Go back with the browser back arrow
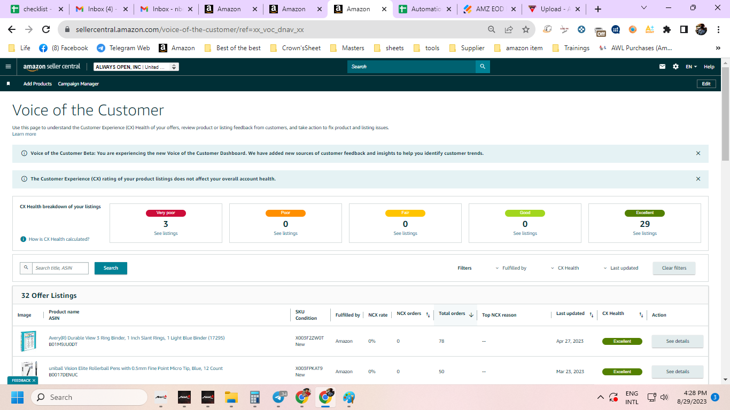The height and width of the screenshot is (410, 730). point(12,30)
